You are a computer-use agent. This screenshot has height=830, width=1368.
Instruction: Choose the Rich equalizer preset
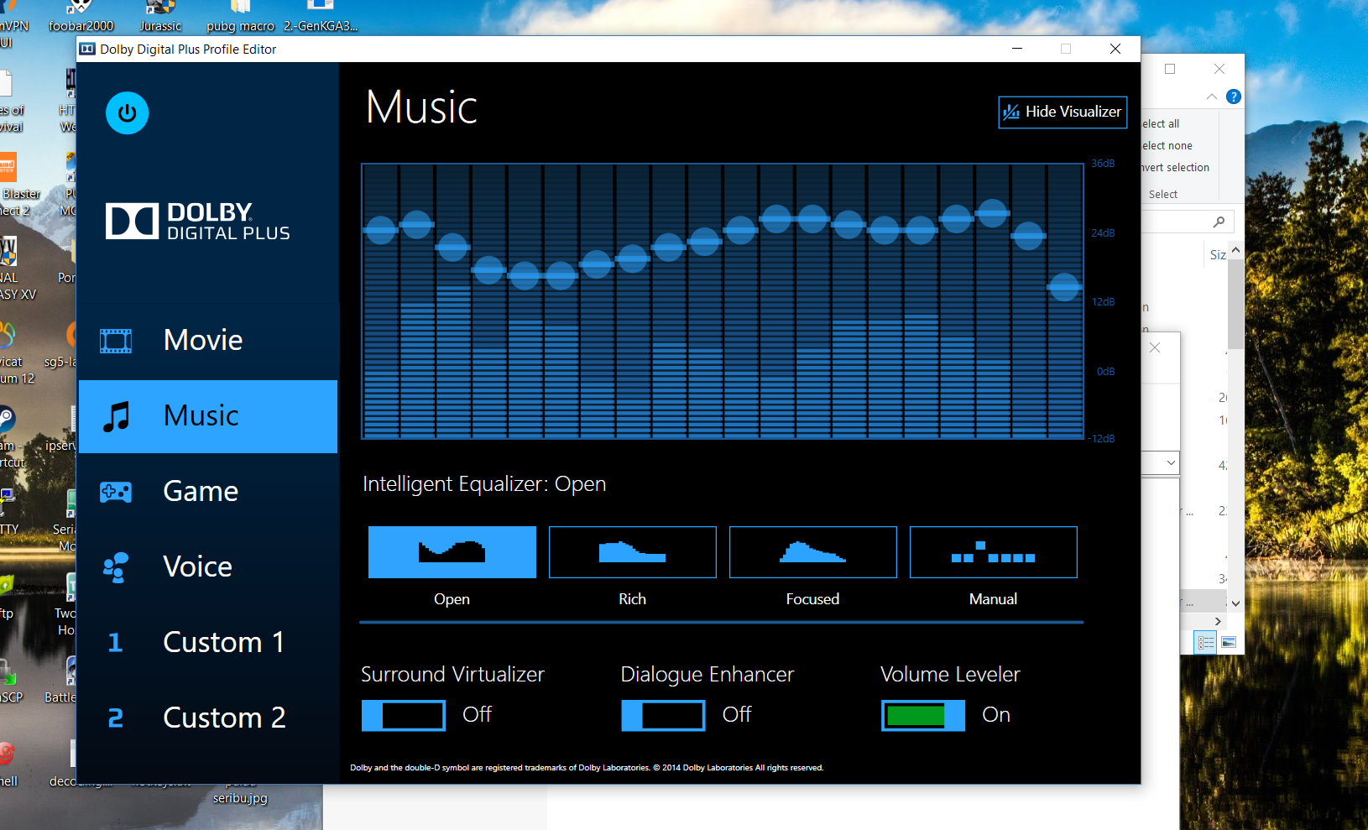pyautogui.click(x=632, y=552)
